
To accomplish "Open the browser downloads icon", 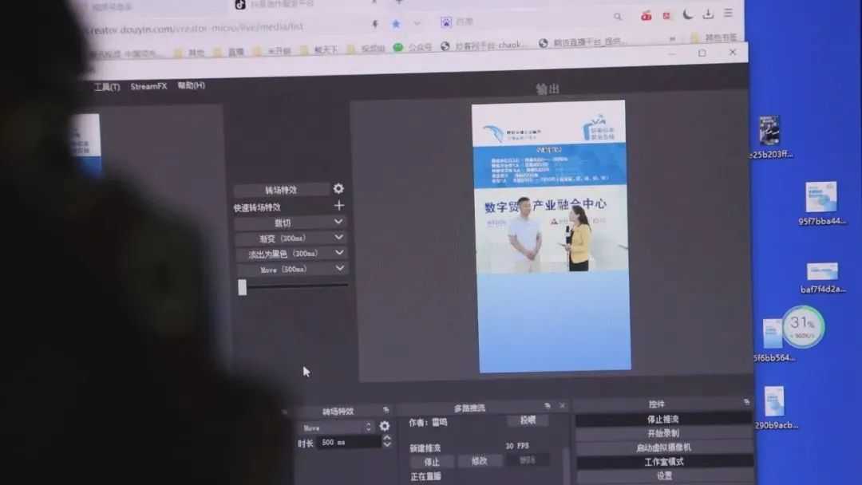I will pos(708,14).
